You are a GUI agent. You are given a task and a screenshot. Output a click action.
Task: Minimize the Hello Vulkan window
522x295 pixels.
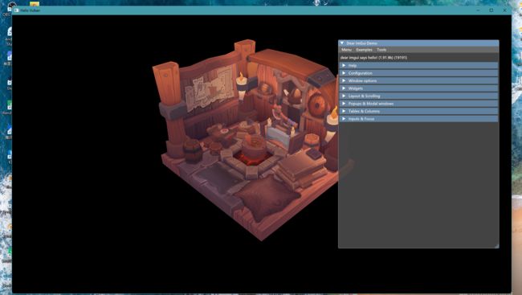pyautogui.click(x=478, y=10)
